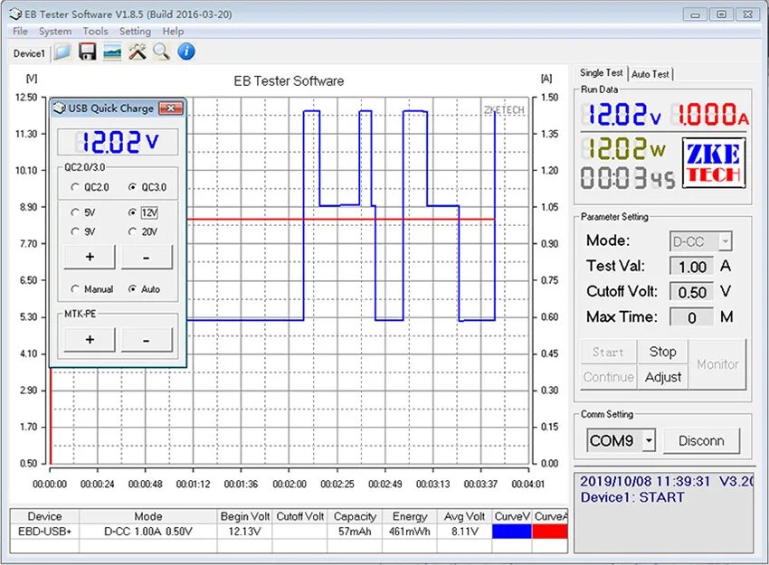Click the 57mAh capacity cell
769x565 pixels.
(355, 532)
